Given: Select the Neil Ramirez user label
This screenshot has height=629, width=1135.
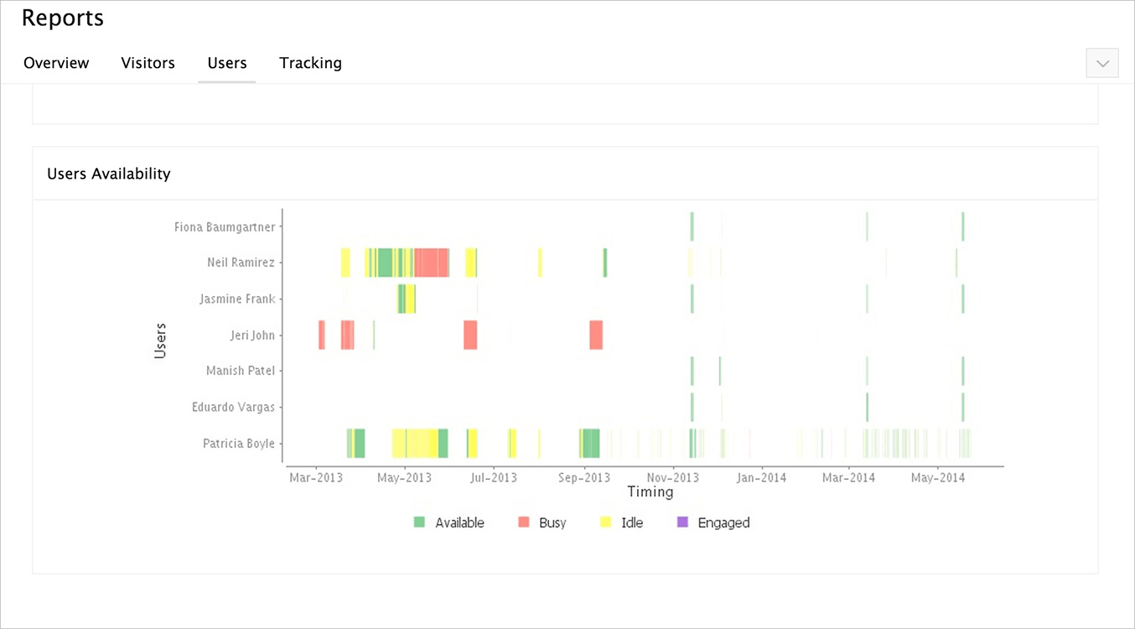Looking at the screenshot, I should pos(241,263).
